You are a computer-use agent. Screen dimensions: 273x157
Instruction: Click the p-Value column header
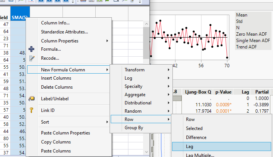click(x=223, y=92)
